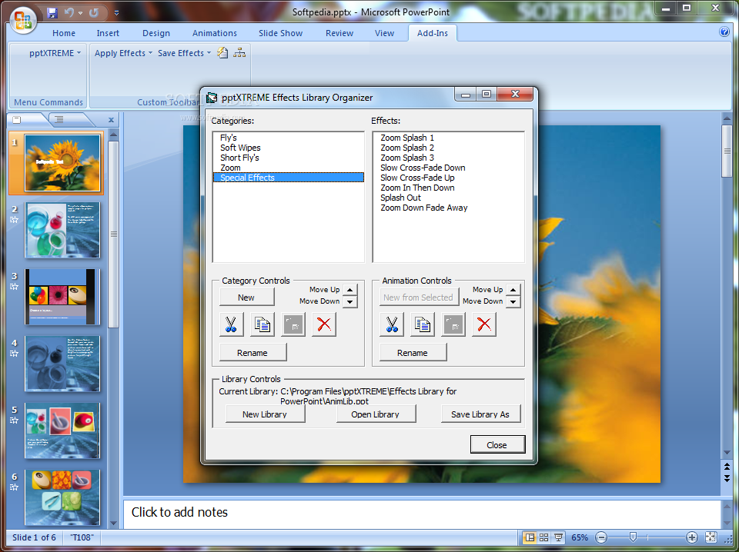Delete the selected animation with red X

pos(484,324)
